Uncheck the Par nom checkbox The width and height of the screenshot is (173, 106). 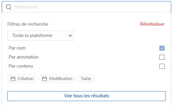coord(162,48)
